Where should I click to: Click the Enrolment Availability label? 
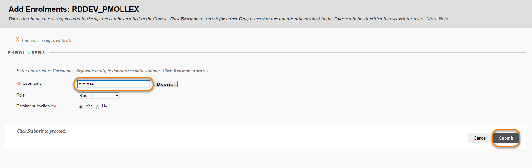[x=36, y=106]
